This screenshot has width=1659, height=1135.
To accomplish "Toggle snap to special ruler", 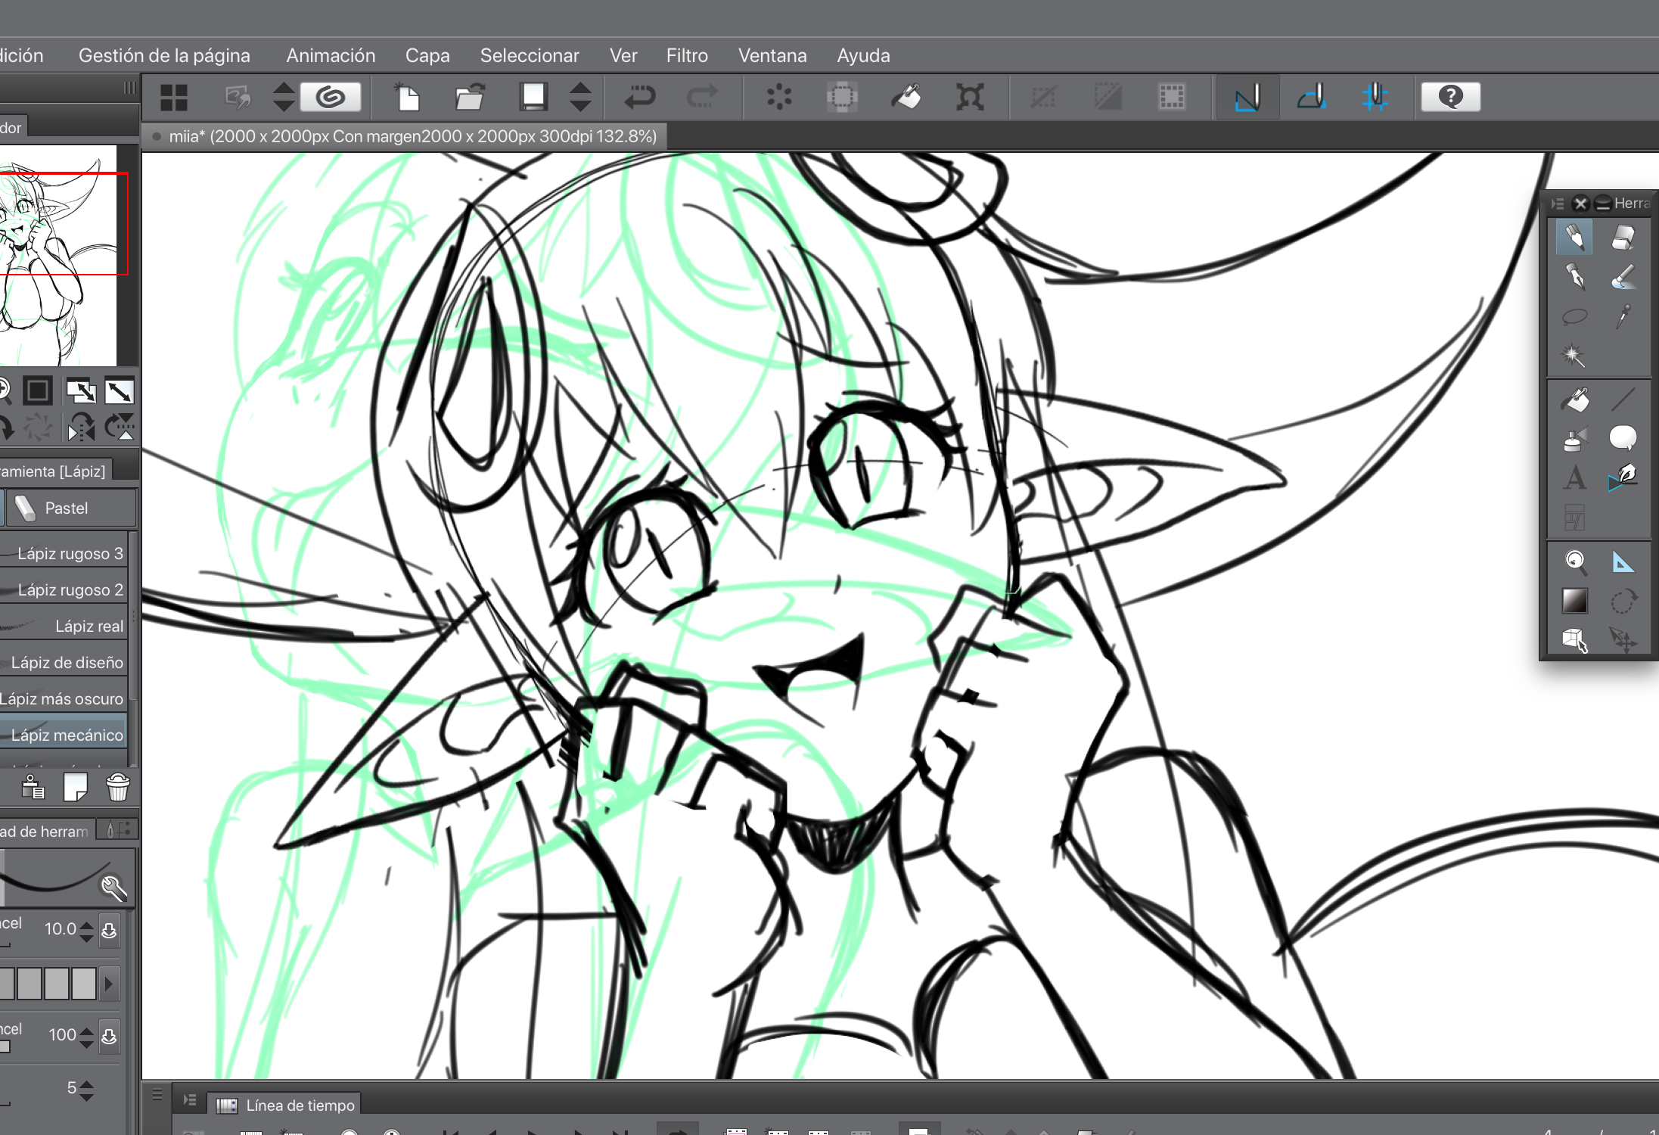I will coord(1311,97).
